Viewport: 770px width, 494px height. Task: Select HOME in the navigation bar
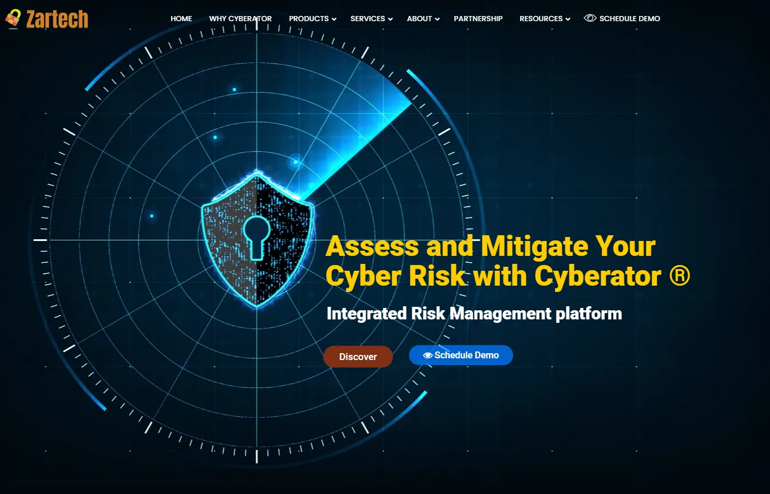point(181,18)
